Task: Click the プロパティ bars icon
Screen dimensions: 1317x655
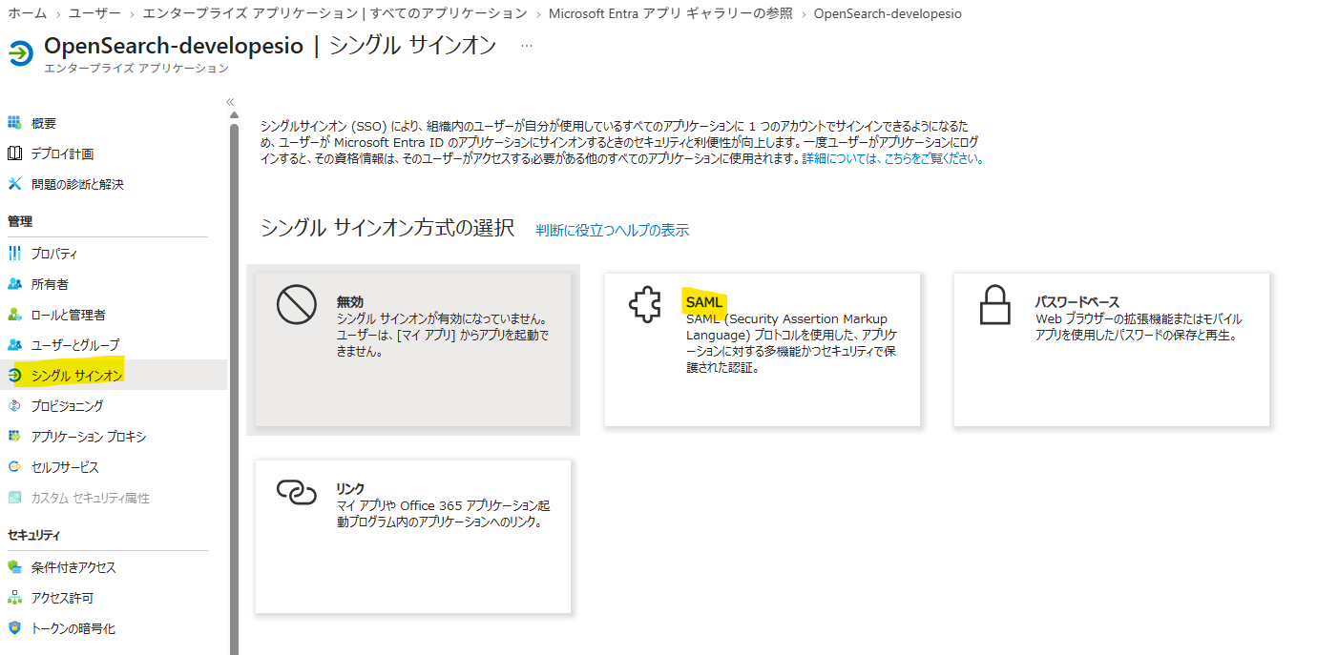Action: [14, 254]
